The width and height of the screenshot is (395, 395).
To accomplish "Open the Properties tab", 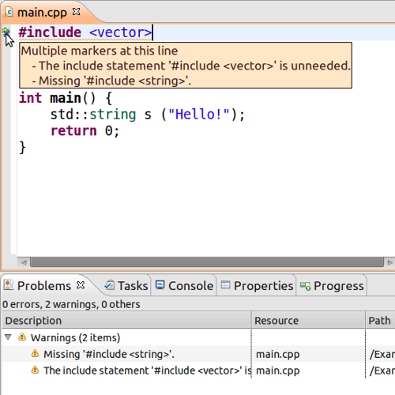I will (257, 286).
